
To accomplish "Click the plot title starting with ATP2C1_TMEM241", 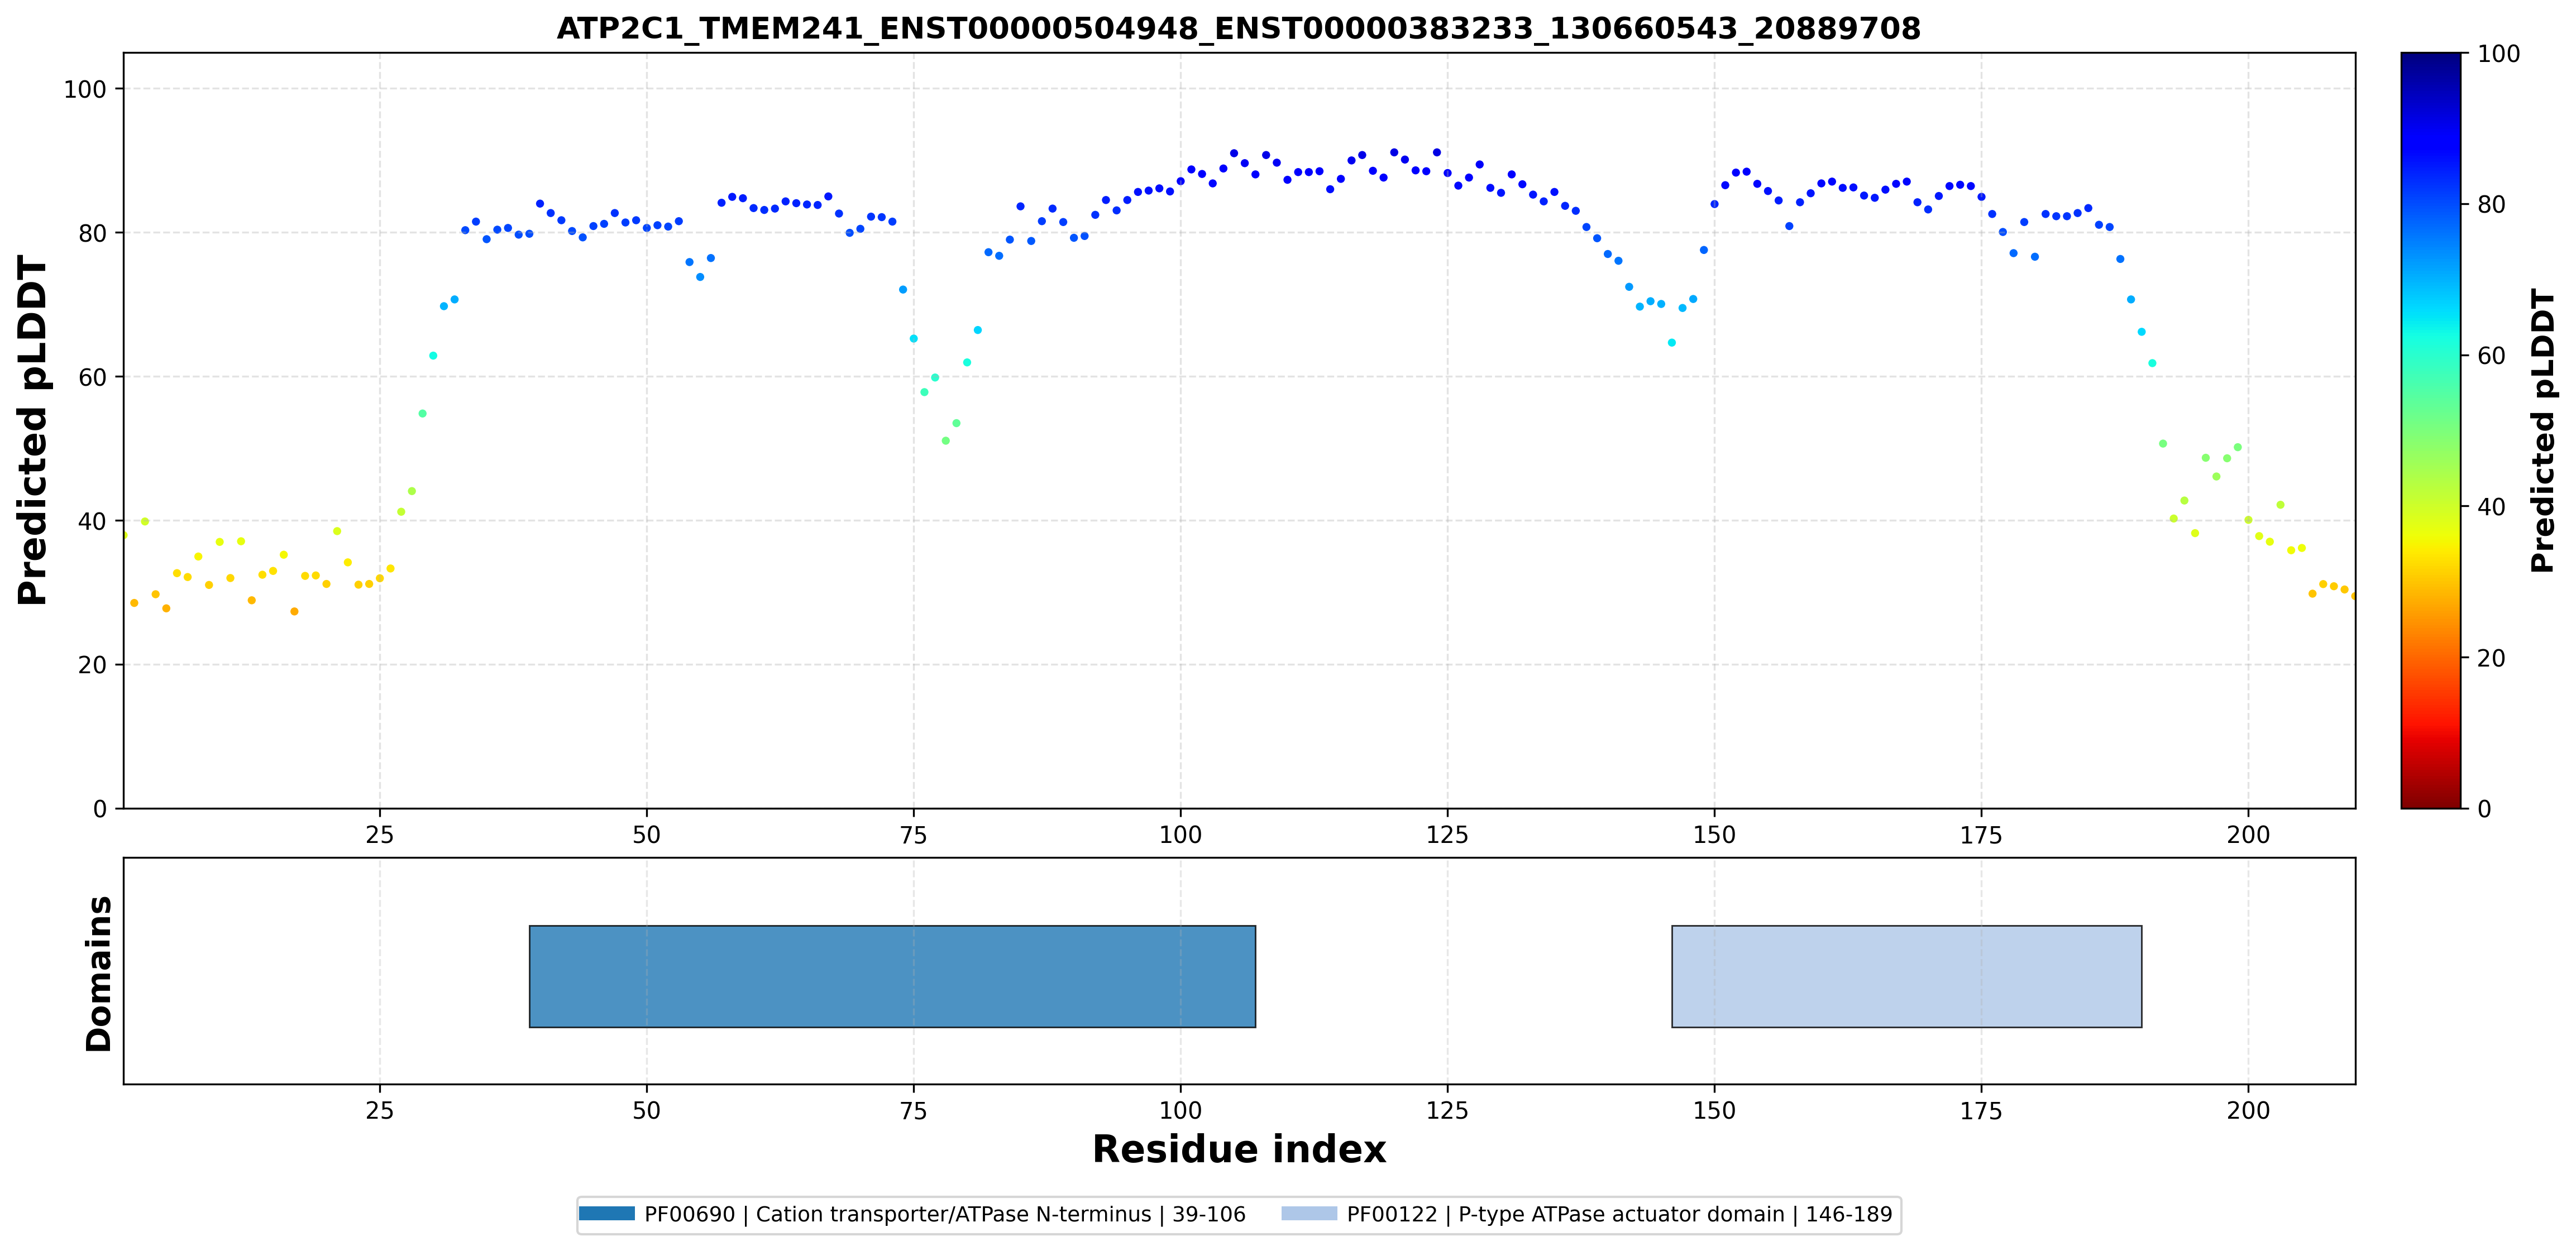I will pos(1239,28).
